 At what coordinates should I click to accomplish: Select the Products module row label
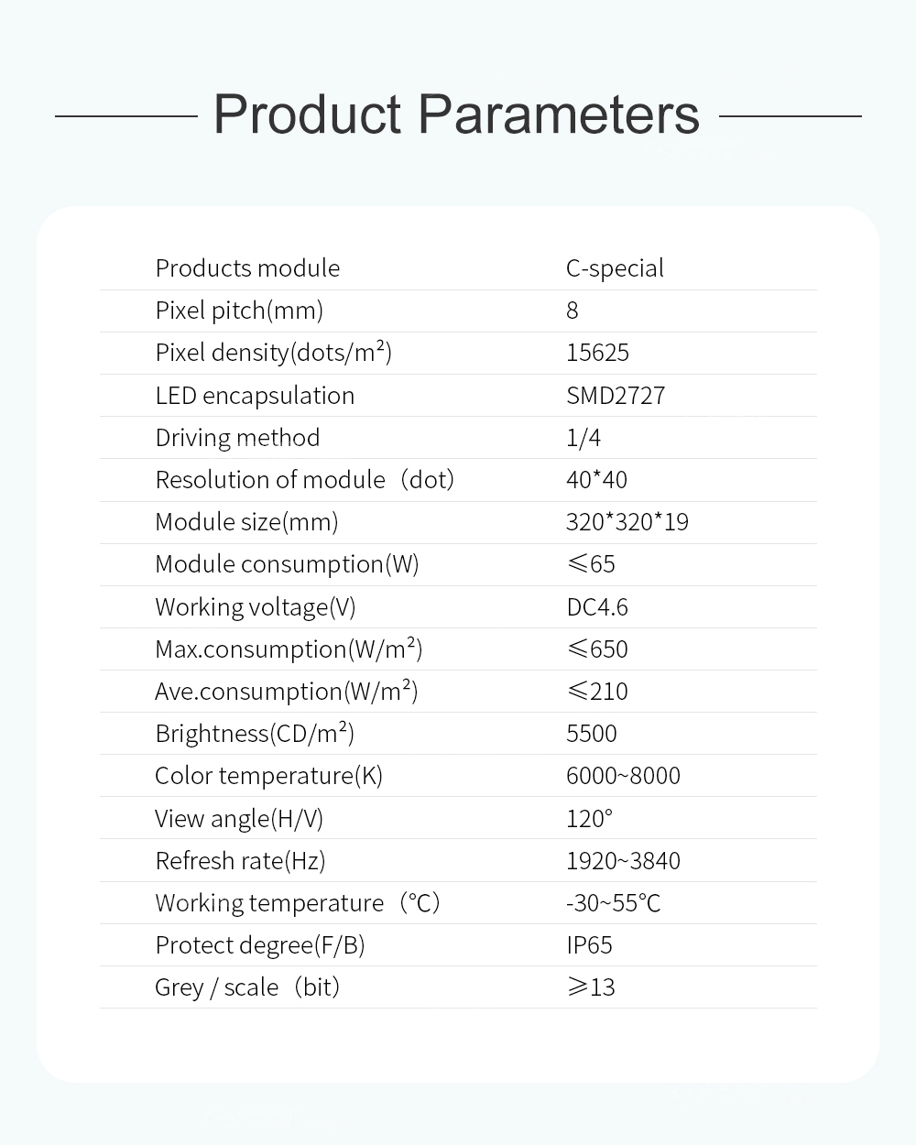point(247,268)
